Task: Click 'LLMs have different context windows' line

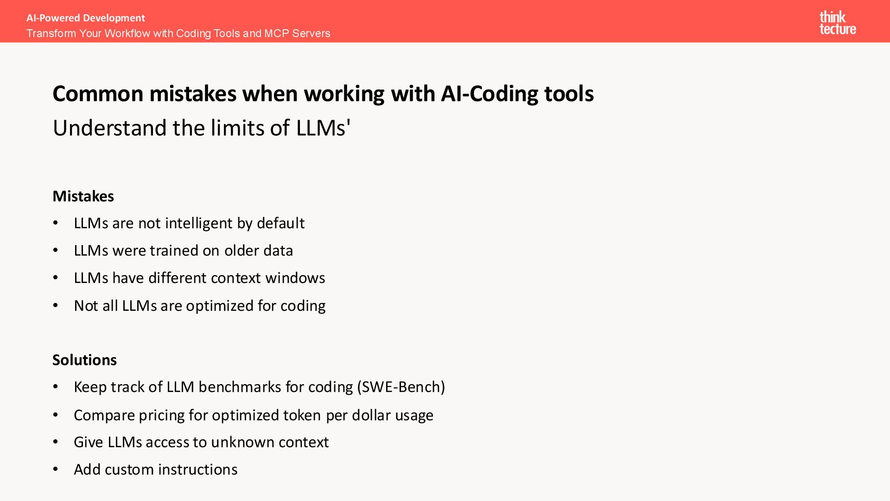Action: (199, 278)
